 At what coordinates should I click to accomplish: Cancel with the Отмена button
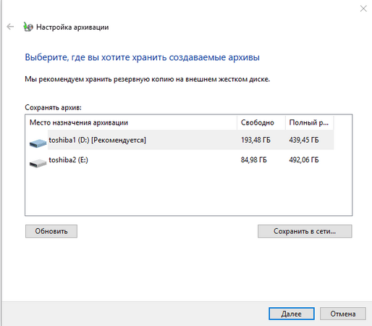[343, 314]
